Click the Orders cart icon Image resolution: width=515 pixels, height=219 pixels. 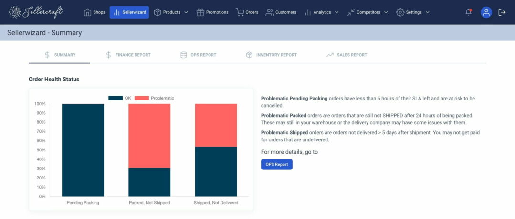tap(240, 12)
